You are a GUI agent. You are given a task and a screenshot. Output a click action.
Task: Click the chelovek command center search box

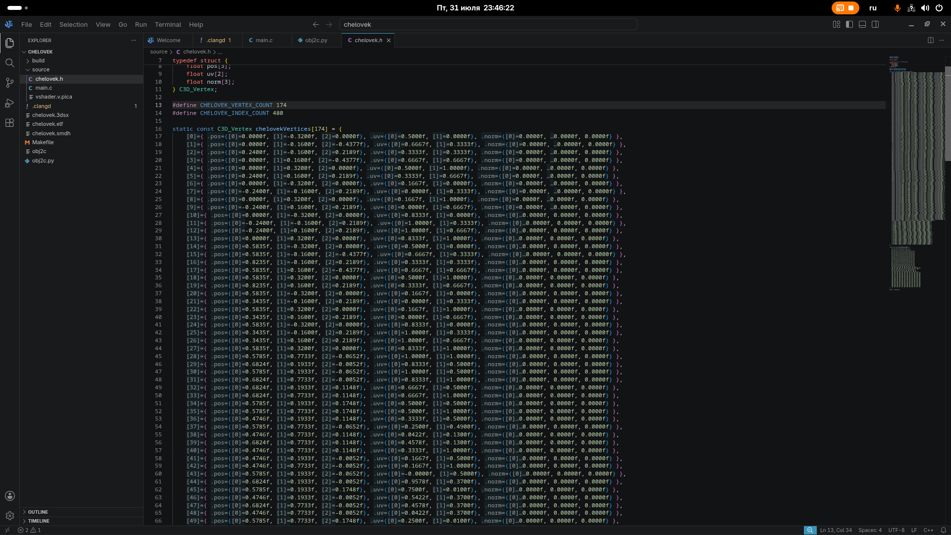click(488, 24)
